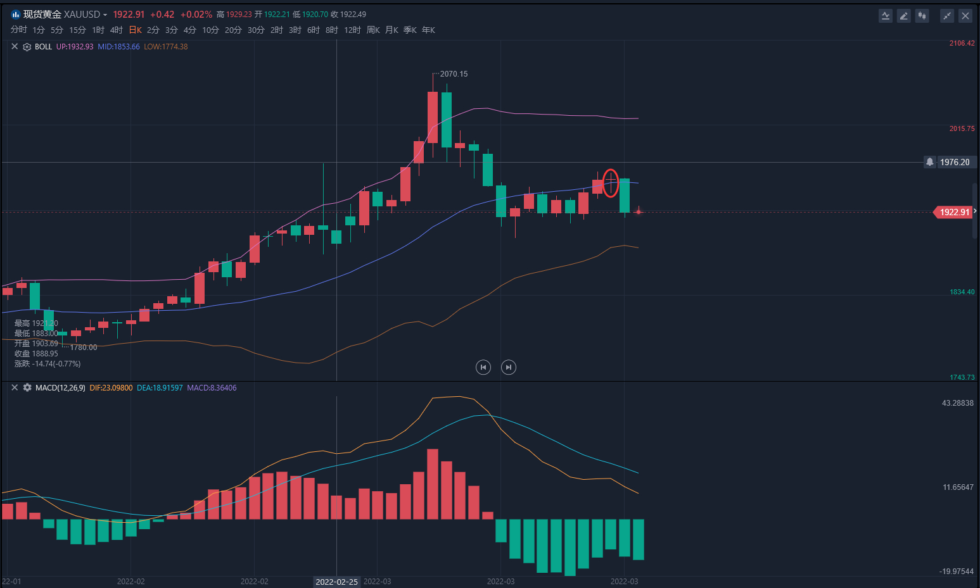Screen dimensions: 980x588
Task: Click the price alert bell at 1976.20
Action: tap(929, 162)
